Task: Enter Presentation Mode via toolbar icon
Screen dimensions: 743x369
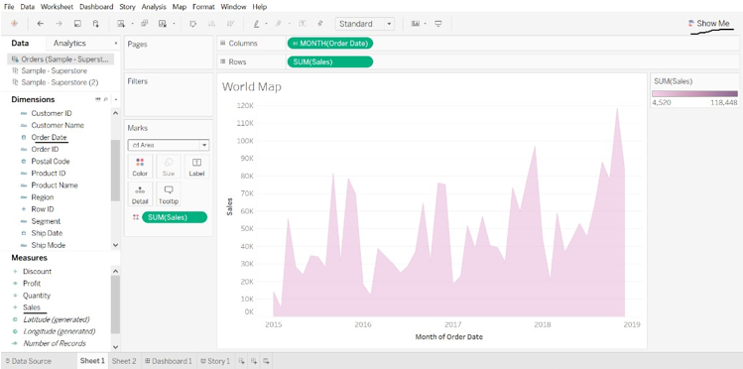Action: coord(438,24)
